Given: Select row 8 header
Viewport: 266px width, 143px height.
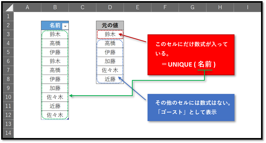Looking at the screenshot, I should pos(8,79).
